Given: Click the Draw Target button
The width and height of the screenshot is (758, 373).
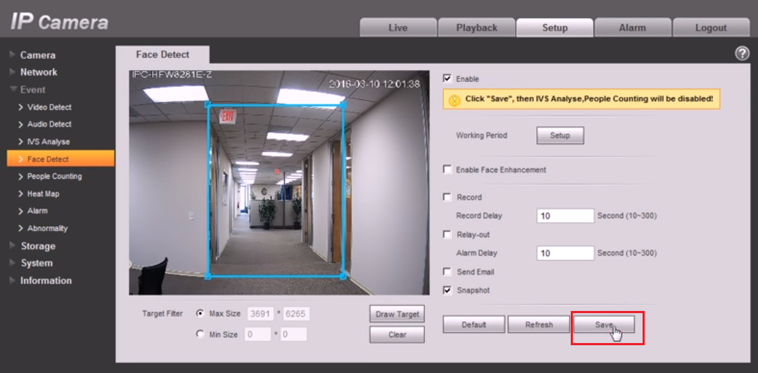Looking at the screenshot, I should coord(397,314).
